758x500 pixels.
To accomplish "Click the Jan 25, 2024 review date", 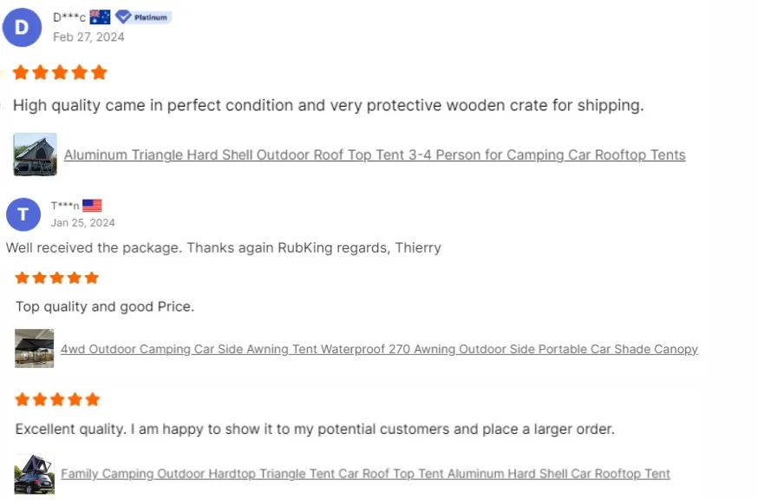I will point(83,222).
